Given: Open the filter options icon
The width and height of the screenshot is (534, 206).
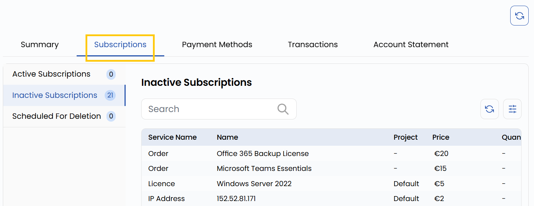Looking at the screenshot, I should click(512, 109).
